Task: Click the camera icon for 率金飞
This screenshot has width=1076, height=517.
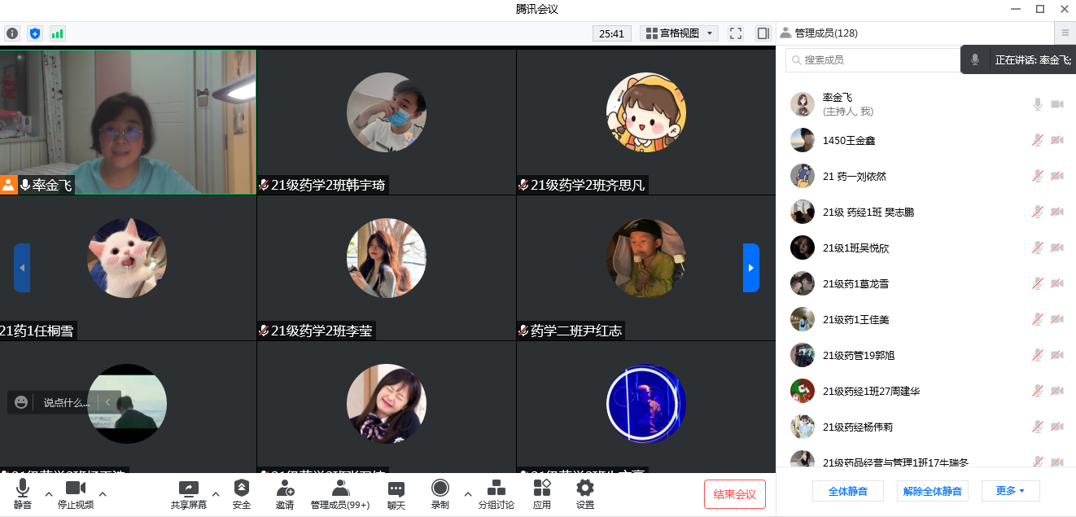Action: coord(1057,104)
